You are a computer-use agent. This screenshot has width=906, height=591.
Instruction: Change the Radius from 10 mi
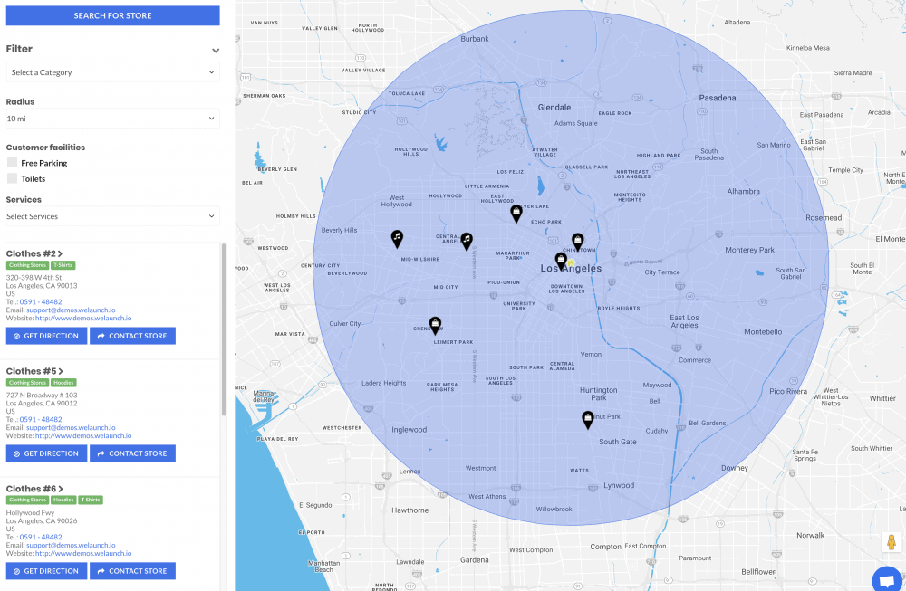click(x=112, y=118)
